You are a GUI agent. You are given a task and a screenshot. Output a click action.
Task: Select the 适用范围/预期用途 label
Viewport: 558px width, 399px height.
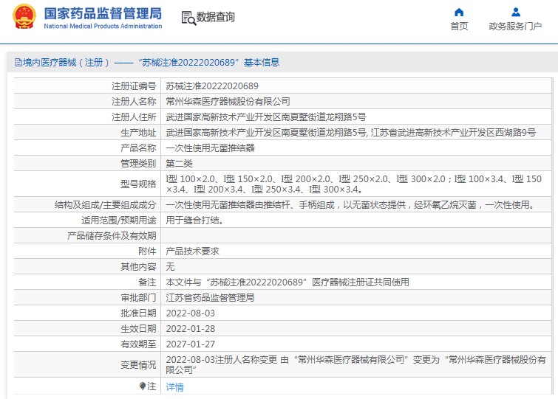[x=119, y=220]
